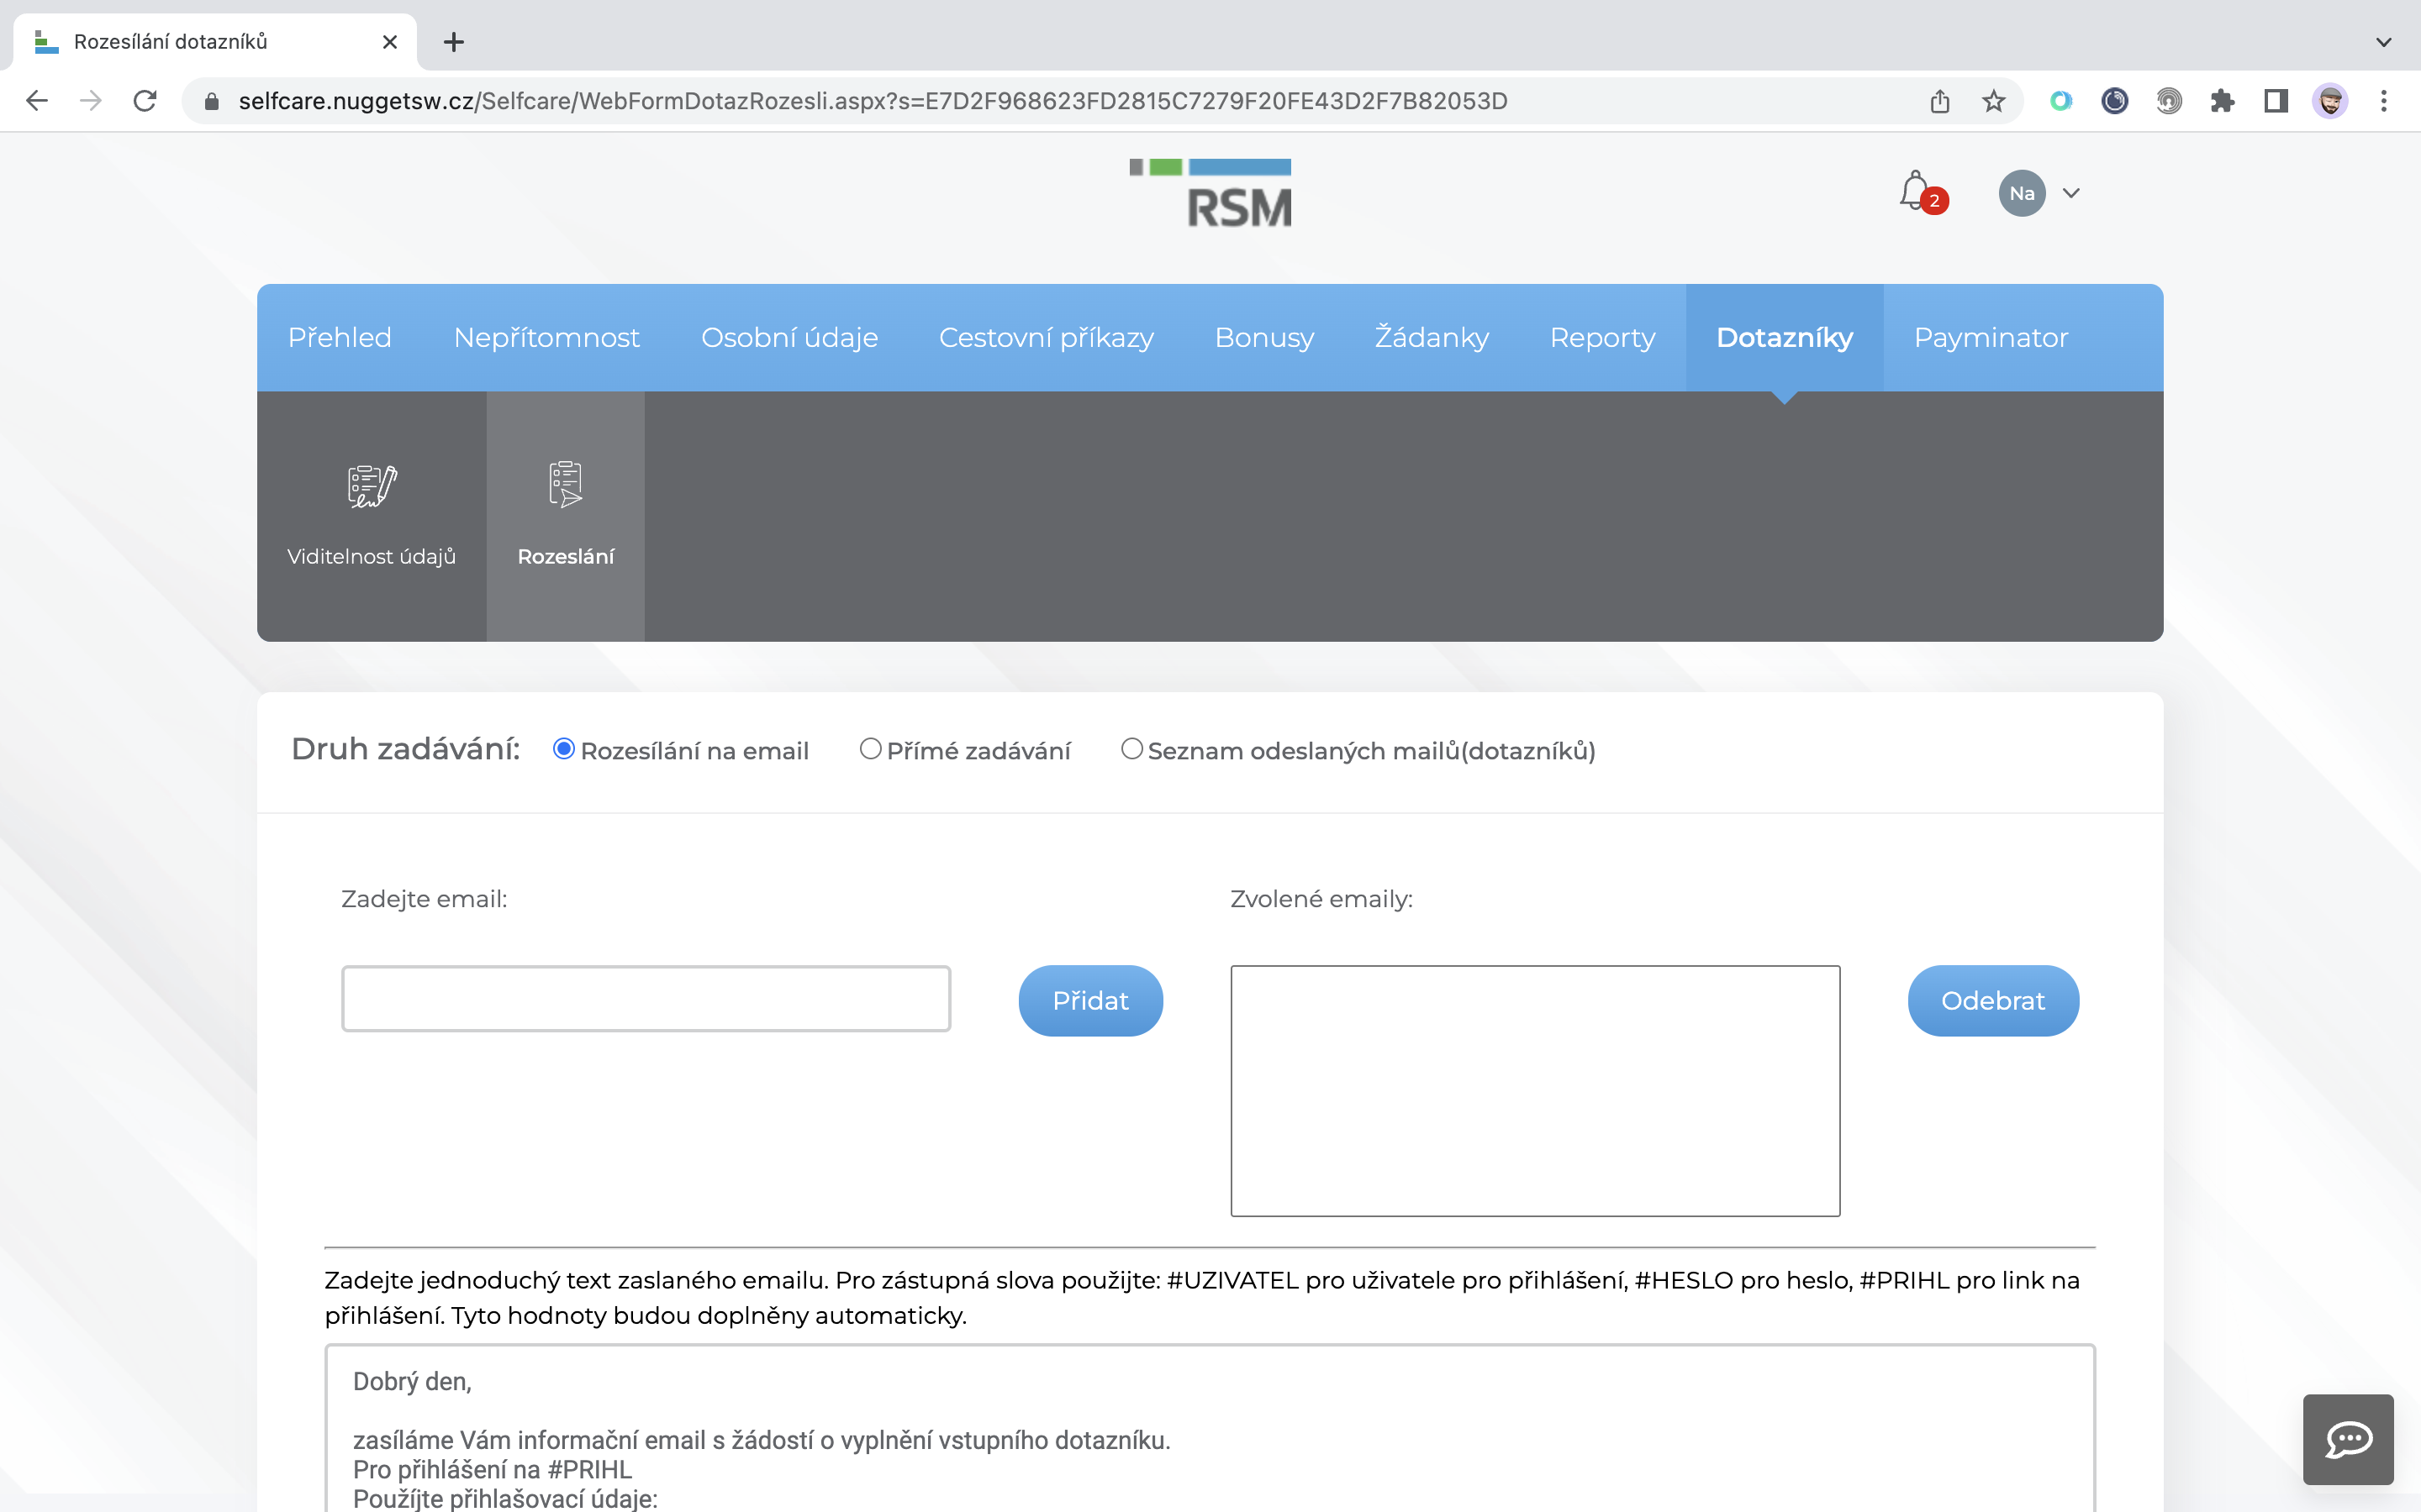Click the Odebrat button

coord(1993,1000)
